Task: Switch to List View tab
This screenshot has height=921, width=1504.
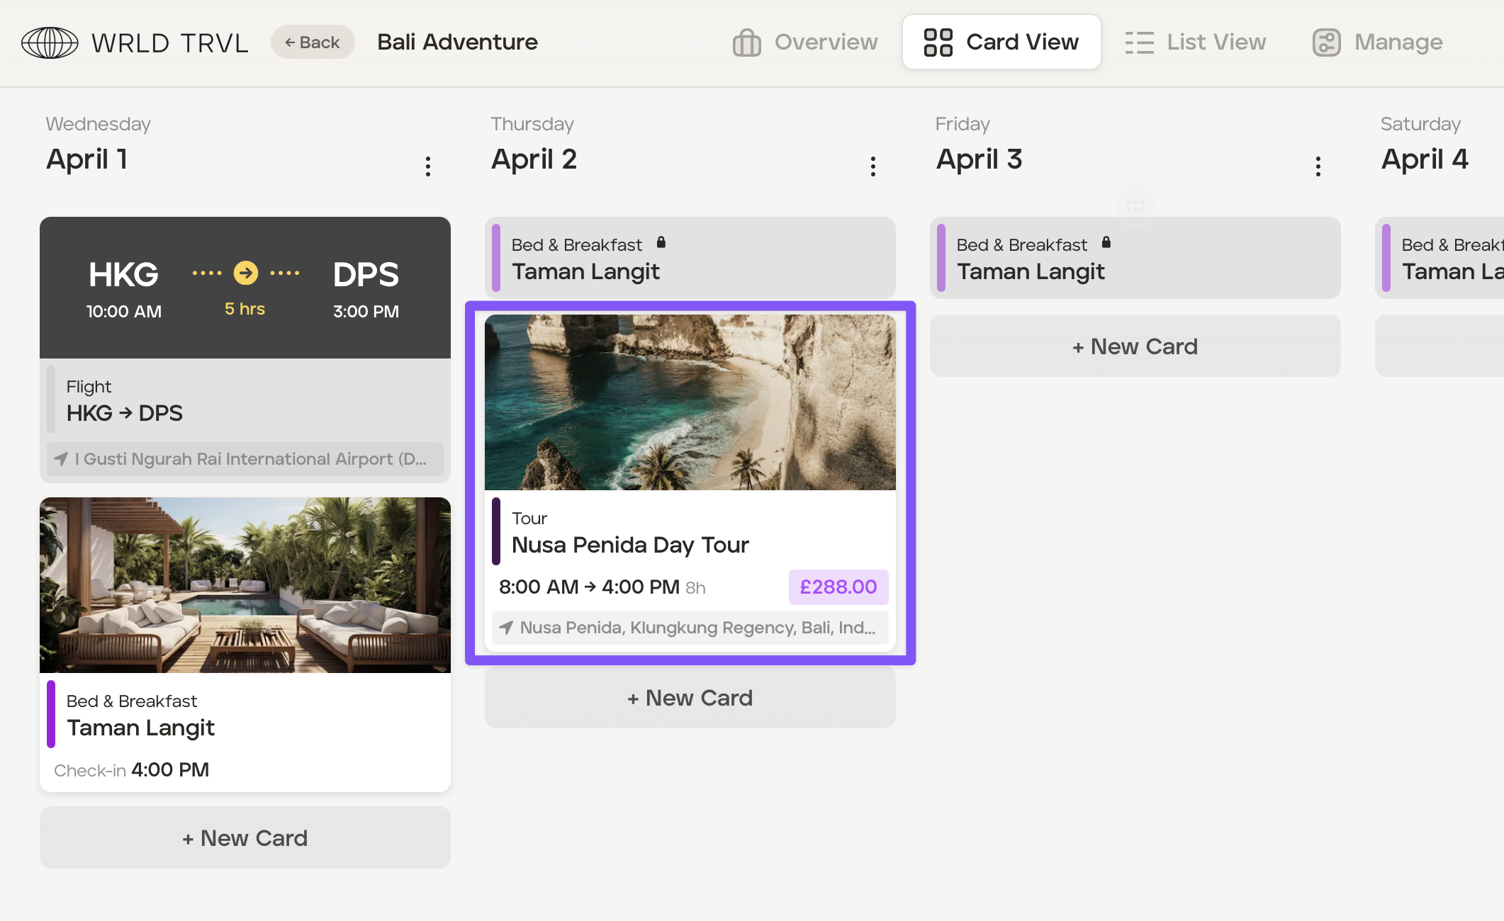Action: pyautogui.click(x=1196, y=43)
